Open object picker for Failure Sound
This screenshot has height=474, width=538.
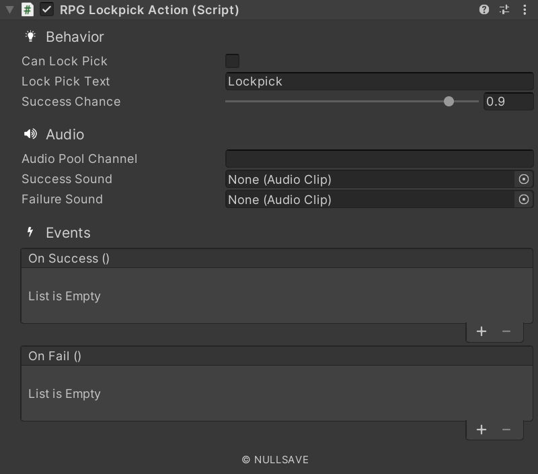[x=523, y=199]
